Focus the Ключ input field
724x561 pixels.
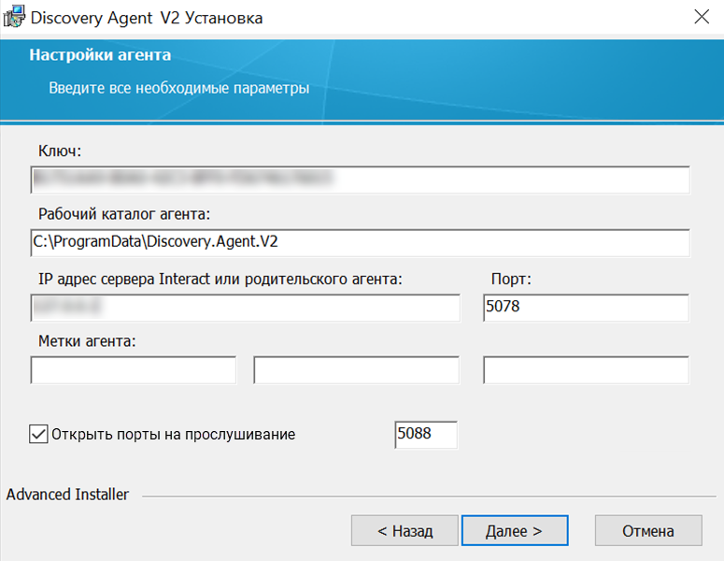click(361, 180)
